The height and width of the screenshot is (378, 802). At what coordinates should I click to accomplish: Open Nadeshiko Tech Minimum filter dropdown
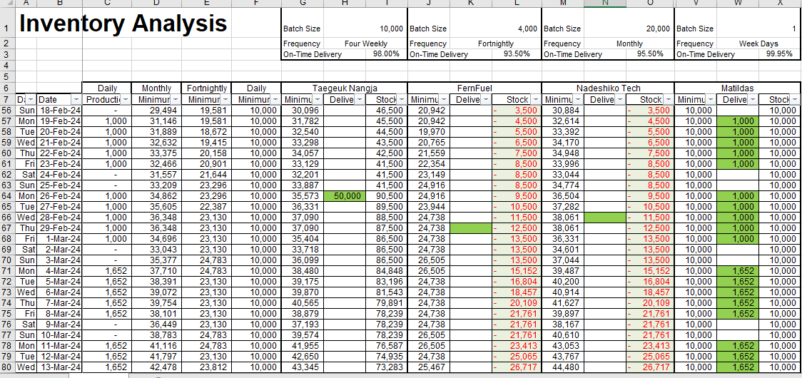[578, 99]
